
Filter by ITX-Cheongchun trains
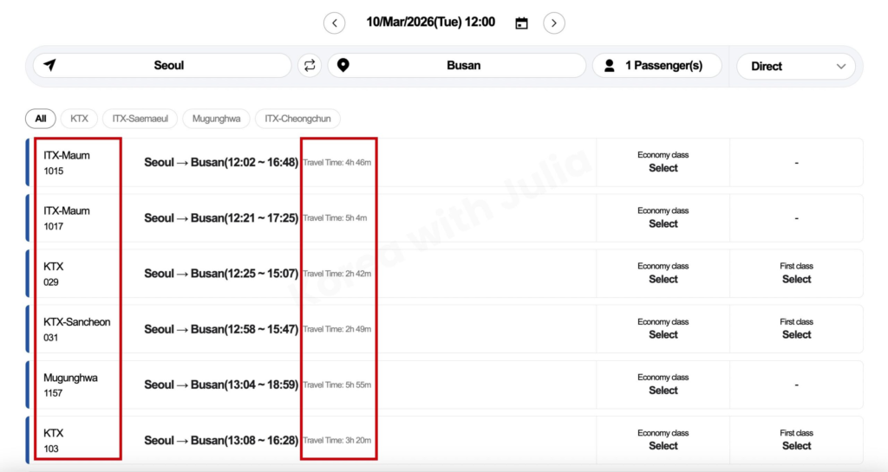tap(298, 119)
